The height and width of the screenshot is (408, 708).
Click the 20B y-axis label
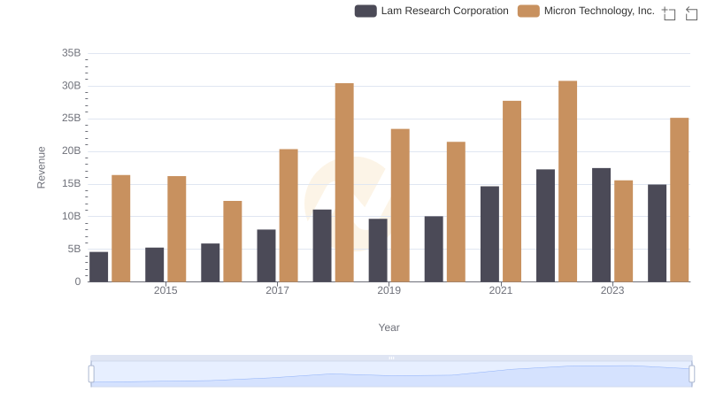click(72, 150)
